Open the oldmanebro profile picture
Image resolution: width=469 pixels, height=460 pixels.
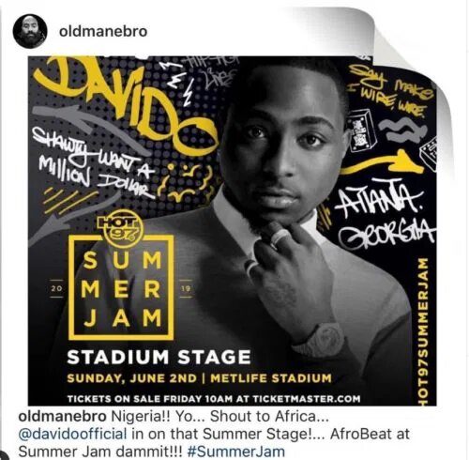30,31
